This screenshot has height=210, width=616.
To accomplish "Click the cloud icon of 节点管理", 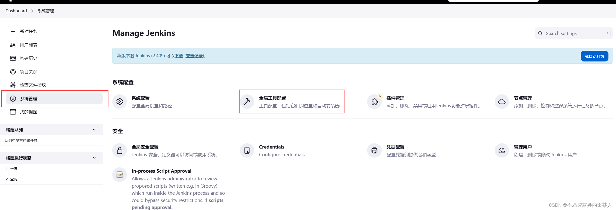I will pos(502,102).
